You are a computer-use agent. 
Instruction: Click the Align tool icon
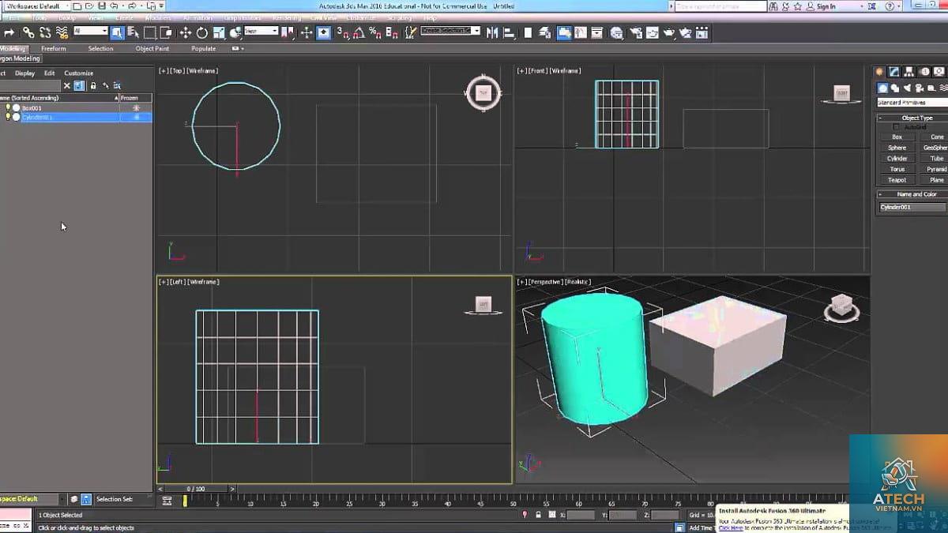tap(511, 32)
